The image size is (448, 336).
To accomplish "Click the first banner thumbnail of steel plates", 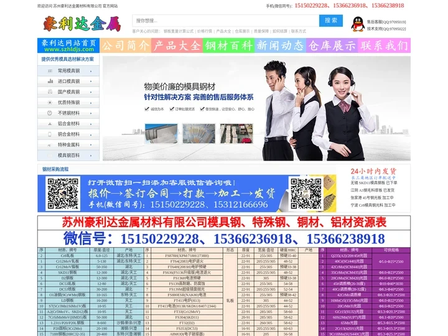I will 161,133.
